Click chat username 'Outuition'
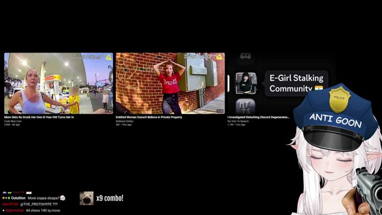The width and height of the screenshot is (382, 215). click(x=19, y=198)
